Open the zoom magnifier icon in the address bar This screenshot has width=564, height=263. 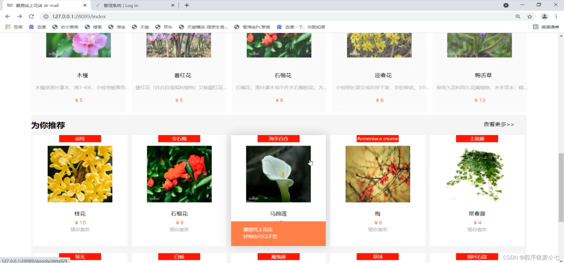[x=518, y=17]
